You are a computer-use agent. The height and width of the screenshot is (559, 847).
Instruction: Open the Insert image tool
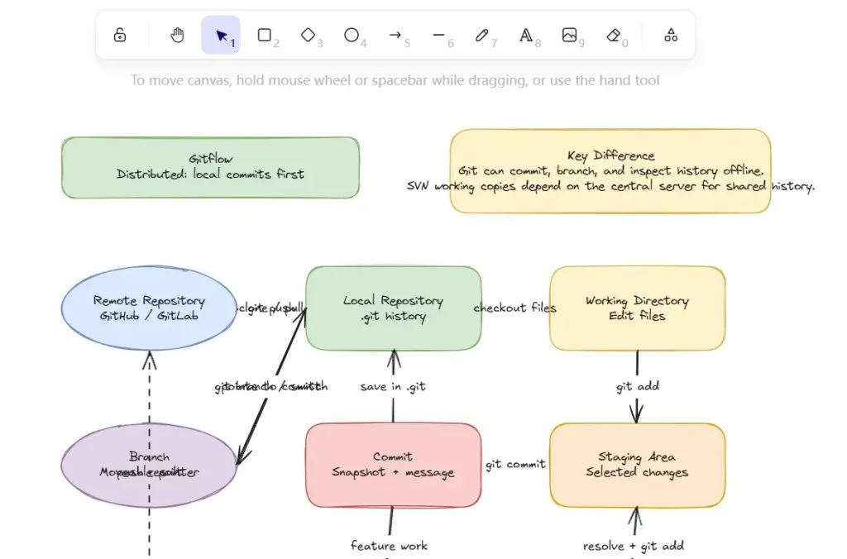(569, 36)
